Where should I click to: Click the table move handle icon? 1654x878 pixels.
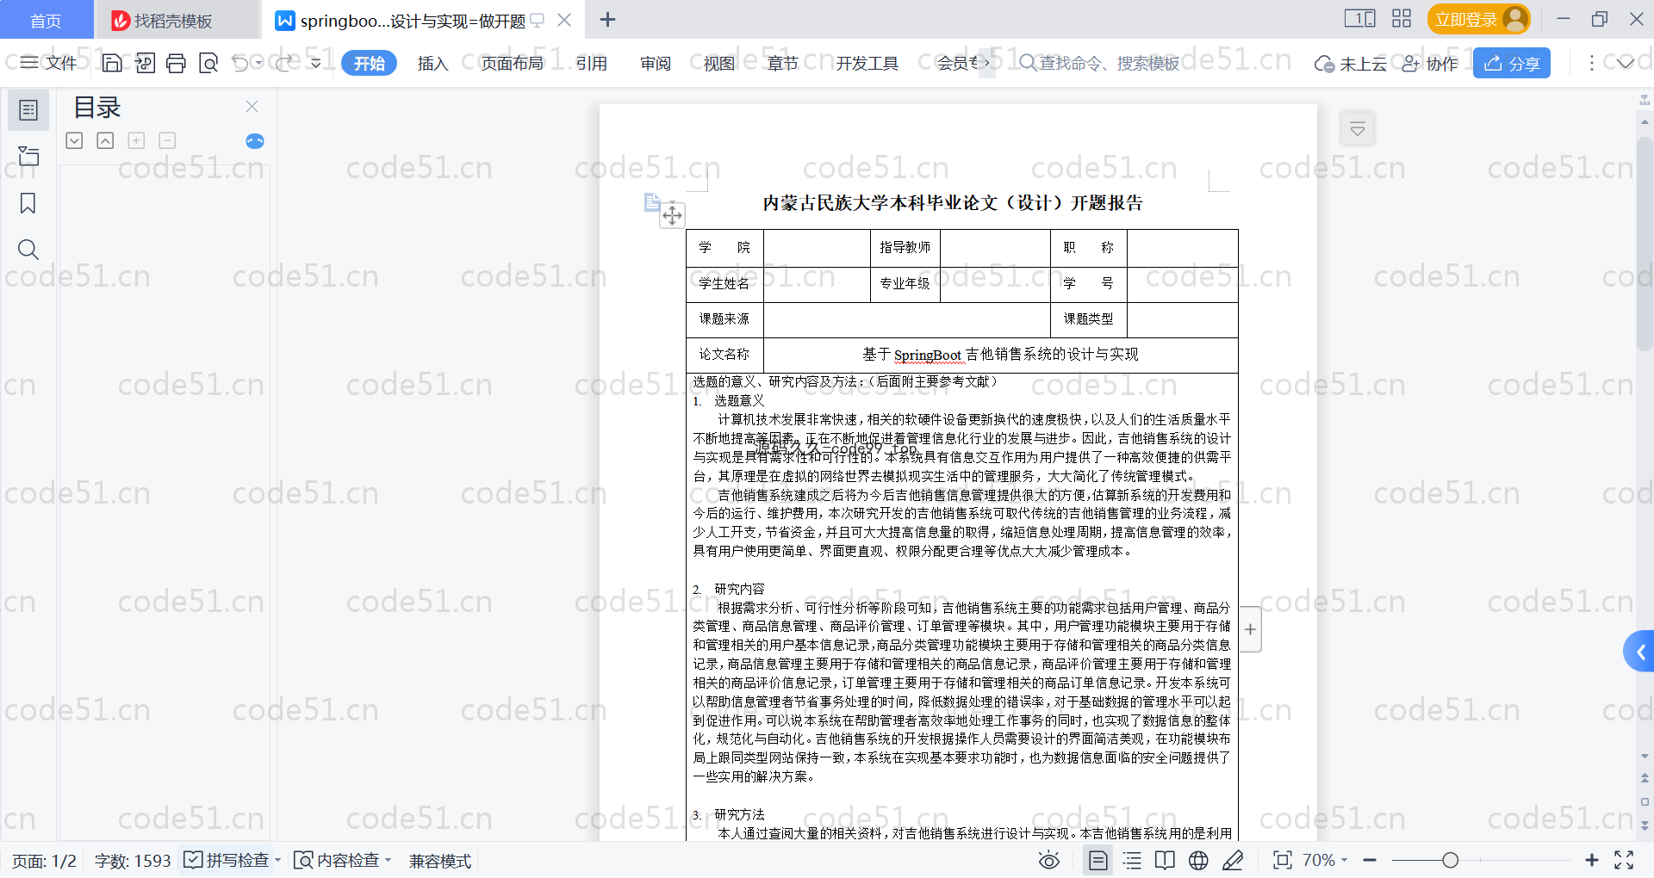point(672,215)
